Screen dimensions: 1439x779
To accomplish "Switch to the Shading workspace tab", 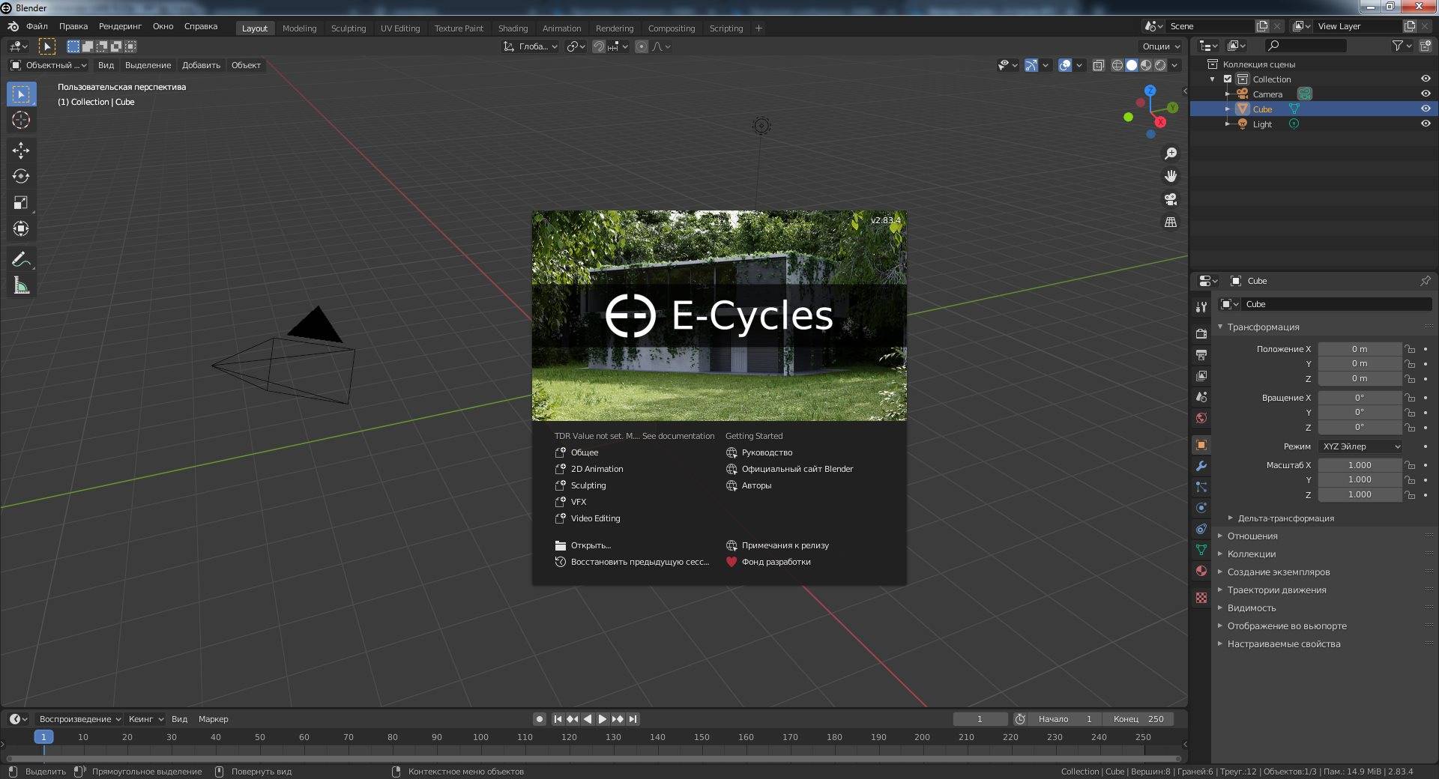I will click(x=513, y=28).
